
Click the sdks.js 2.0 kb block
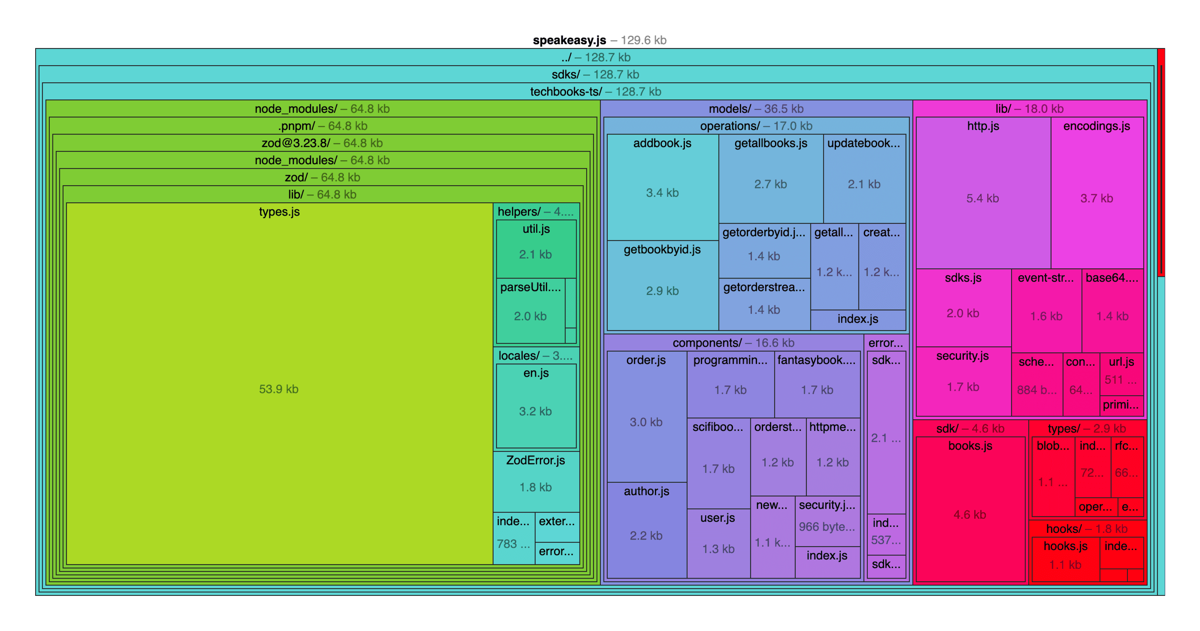pos(964,308)
